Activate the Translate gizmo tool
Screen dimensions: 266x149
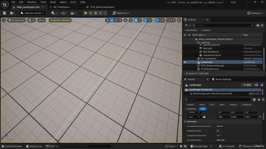(112, 20)
